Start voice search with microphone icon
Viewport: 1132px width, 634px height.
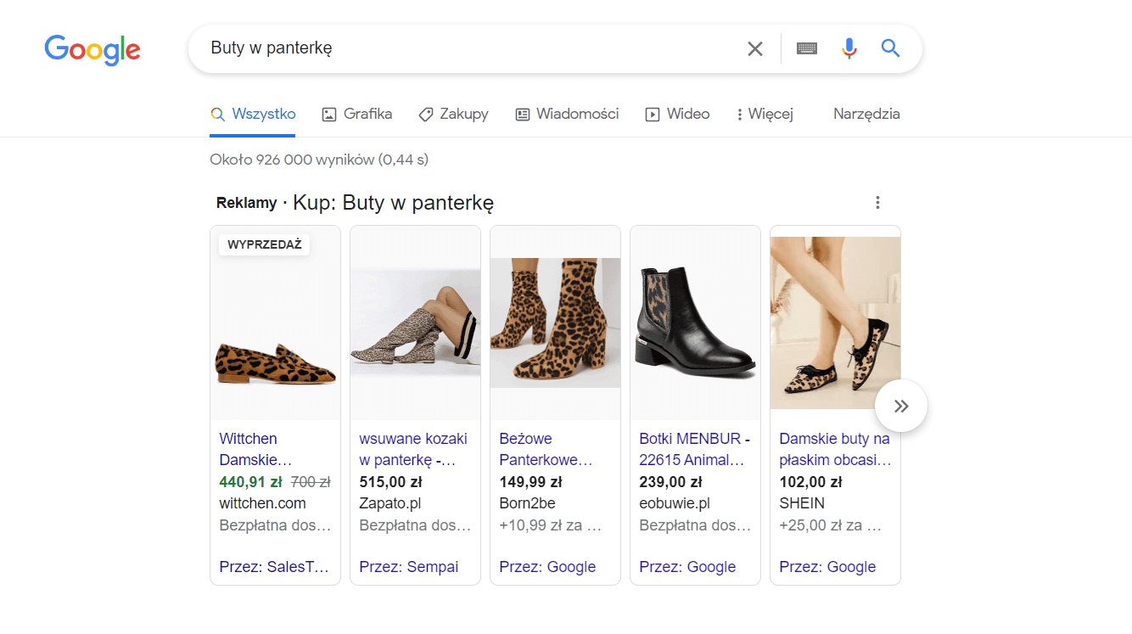pos(849,48)
